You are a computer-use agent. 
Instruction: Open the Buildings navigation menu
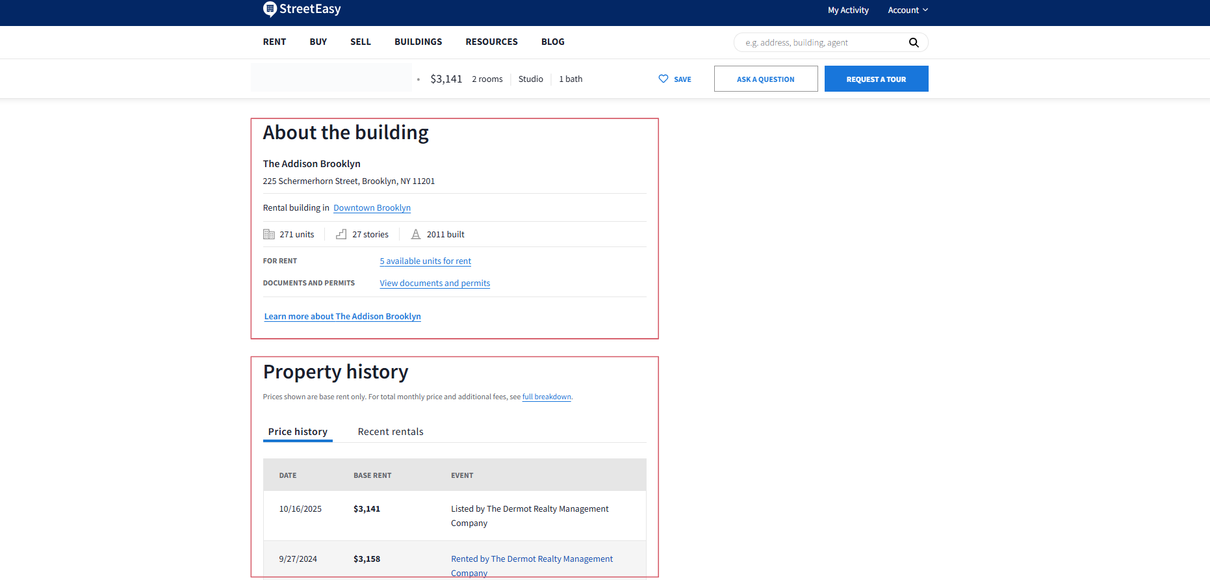click(x=418, y=42)
